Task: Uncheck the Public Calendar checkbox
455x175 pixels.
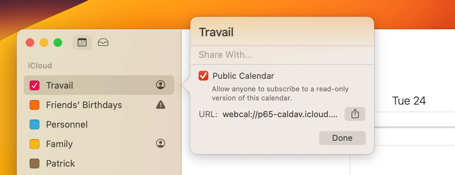Action: click(203, 76)
